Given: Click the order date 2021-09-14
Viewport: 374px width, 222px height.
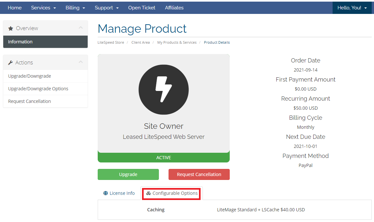Looking at the screenshot, I should coord(305,70).
